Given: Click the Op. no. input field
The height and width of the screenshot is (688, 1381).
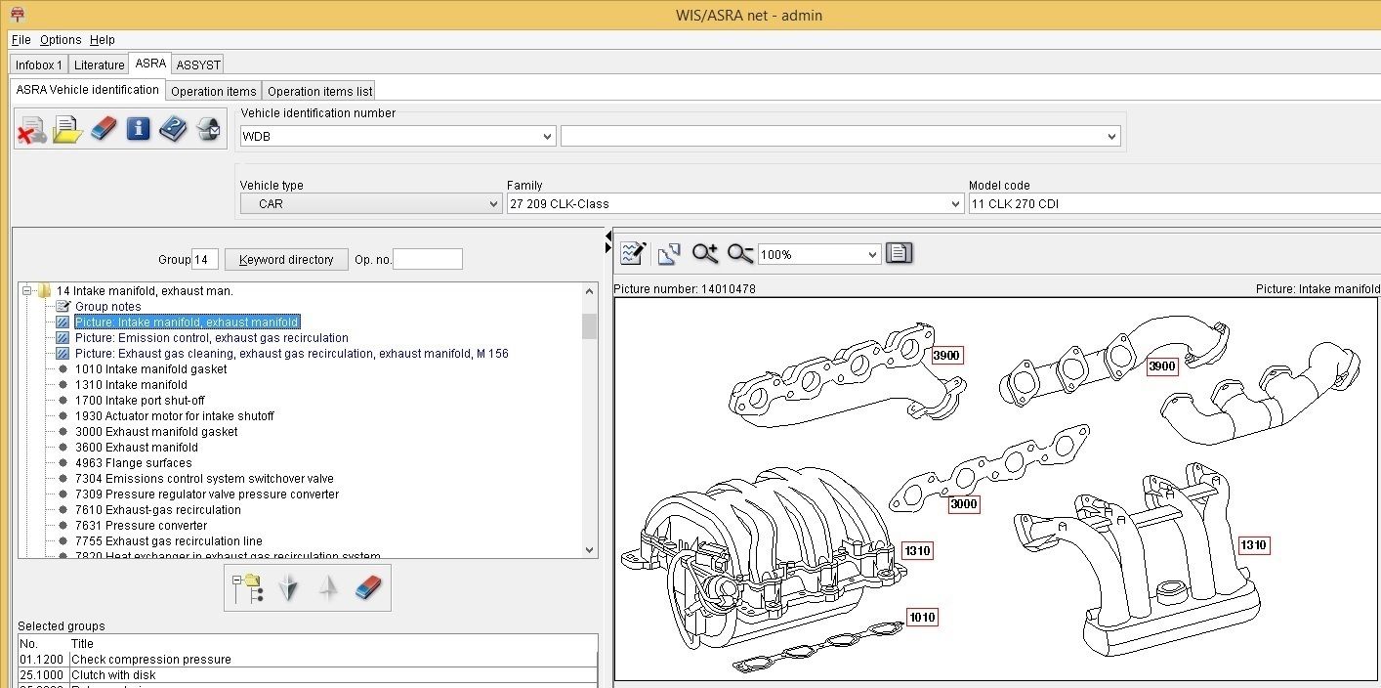Looking at the screenshot, I should point(428,260).
